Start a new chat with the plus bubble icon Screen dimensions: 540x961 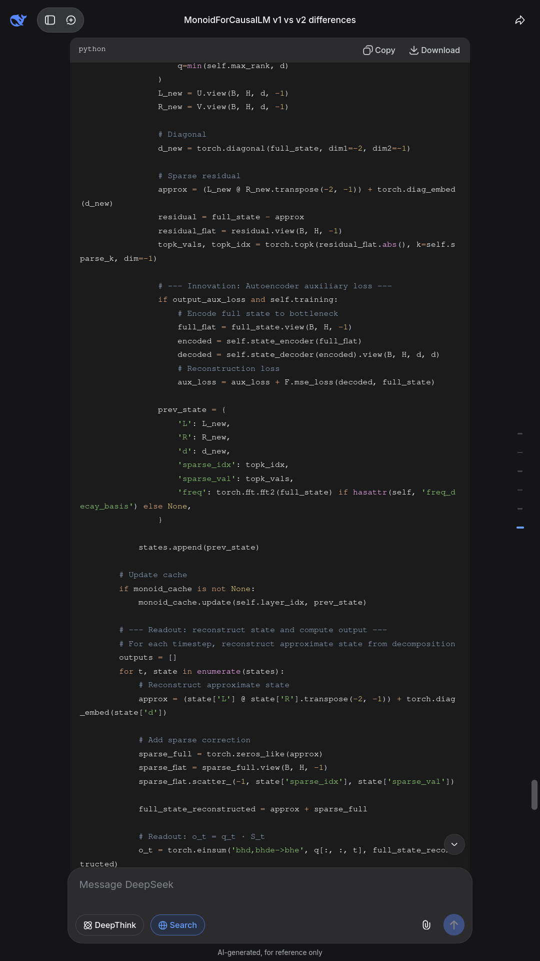(71, 20)
